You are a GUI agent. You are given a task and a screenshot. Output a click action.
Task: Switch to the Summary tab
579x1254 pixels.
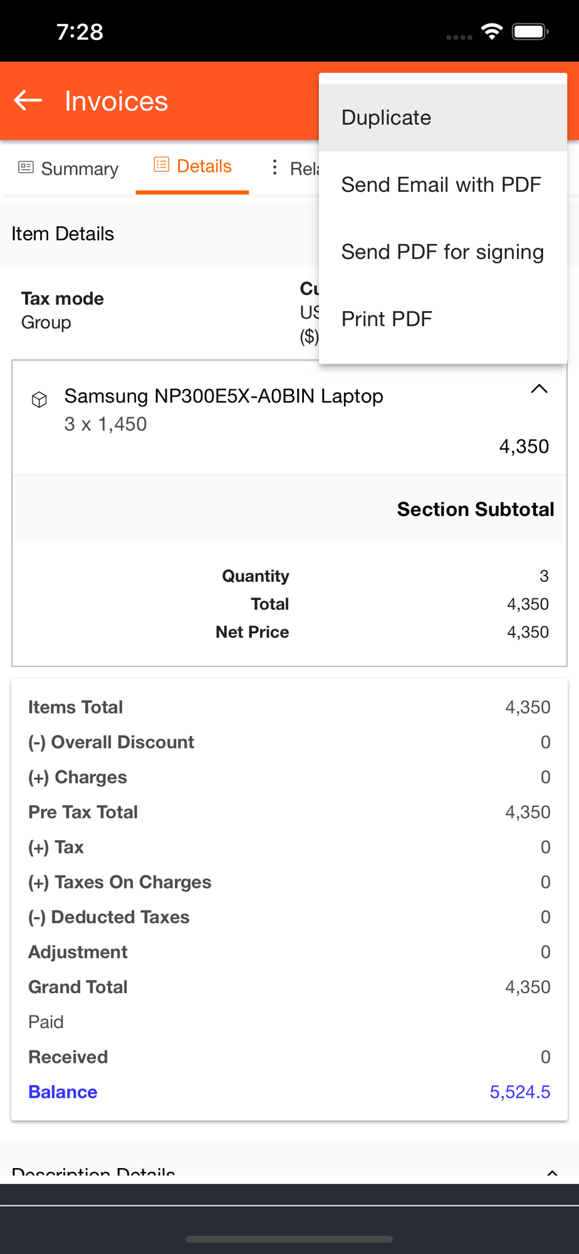coord(79,169)
